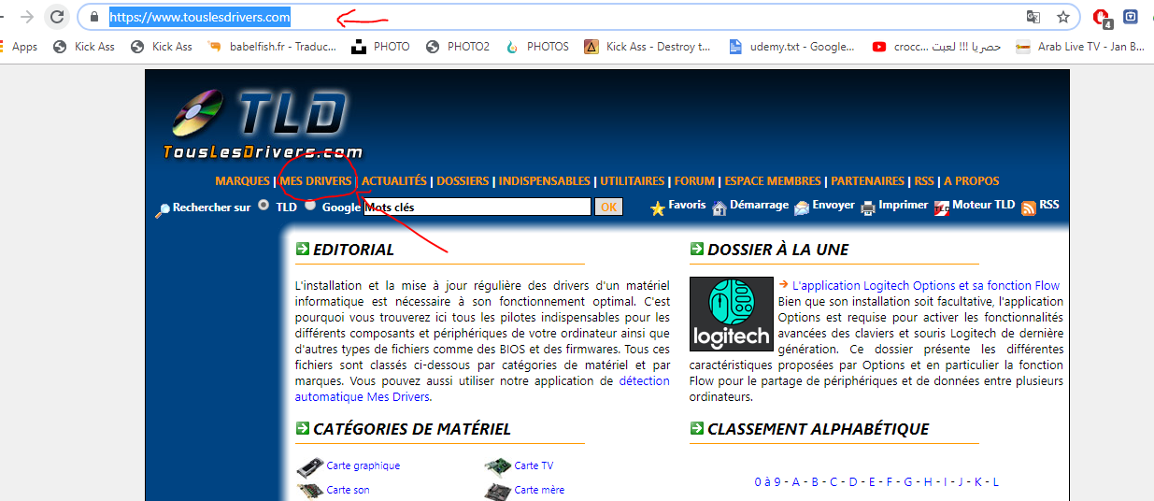Click the orange RSS feed icon
The width and height of the screenshot is (1154, 501).
(x=1029, y=208)
